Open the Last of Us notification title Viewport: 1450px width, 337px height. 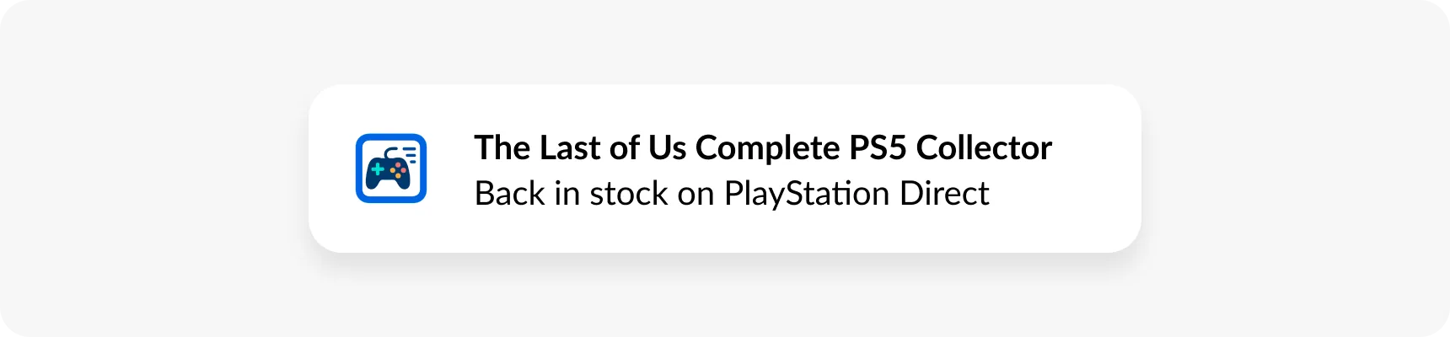[x=762, y=148]
